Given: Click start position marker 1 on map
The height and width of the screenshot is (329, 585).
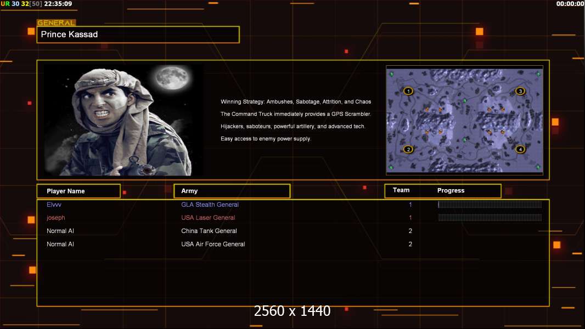Looking at the screenshot, I should pos(408,91).
